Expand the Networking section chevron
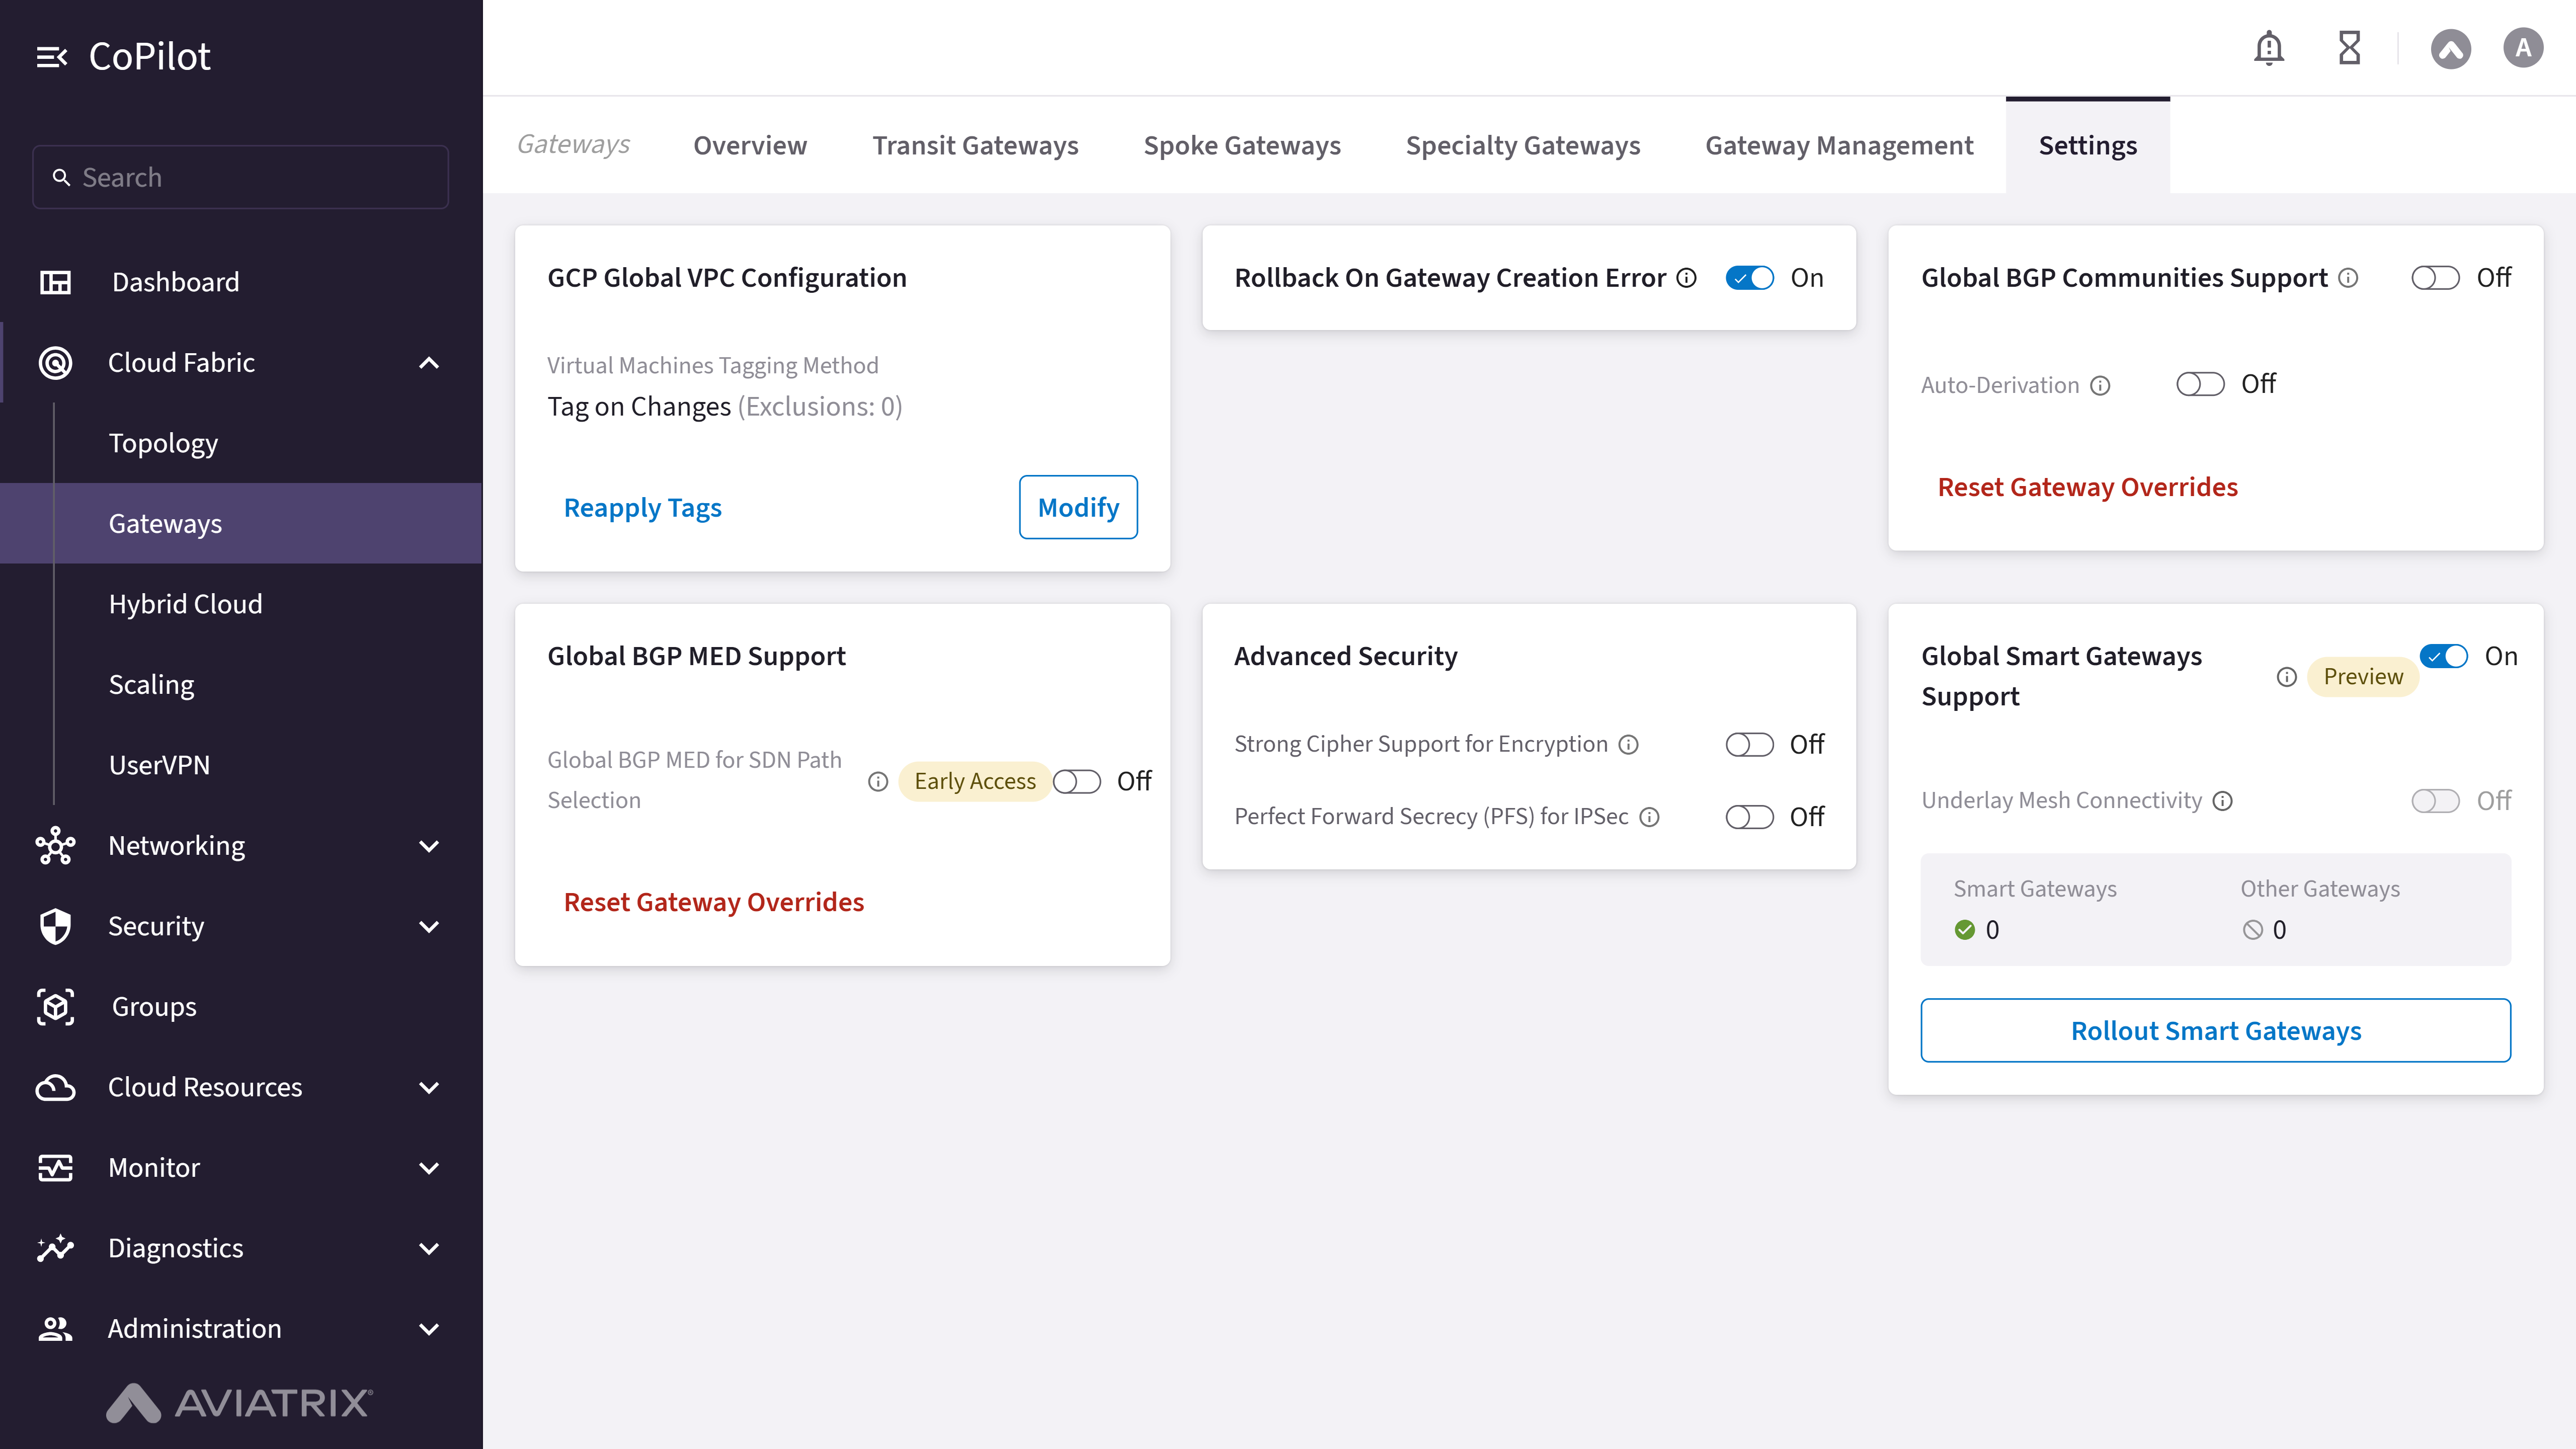The height and width of the screenshot is (1449, 2576). [429, 846]
